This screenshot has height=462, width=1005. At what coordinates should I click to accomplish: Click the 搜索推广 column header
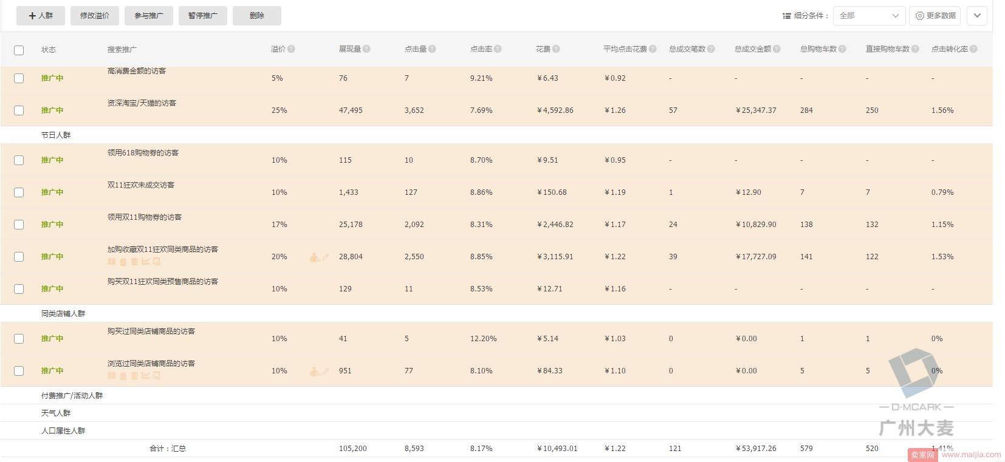[122, 49]
